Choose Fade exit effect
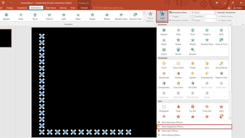The width and height of the screenshot is (245, 138). pos(178,108)
